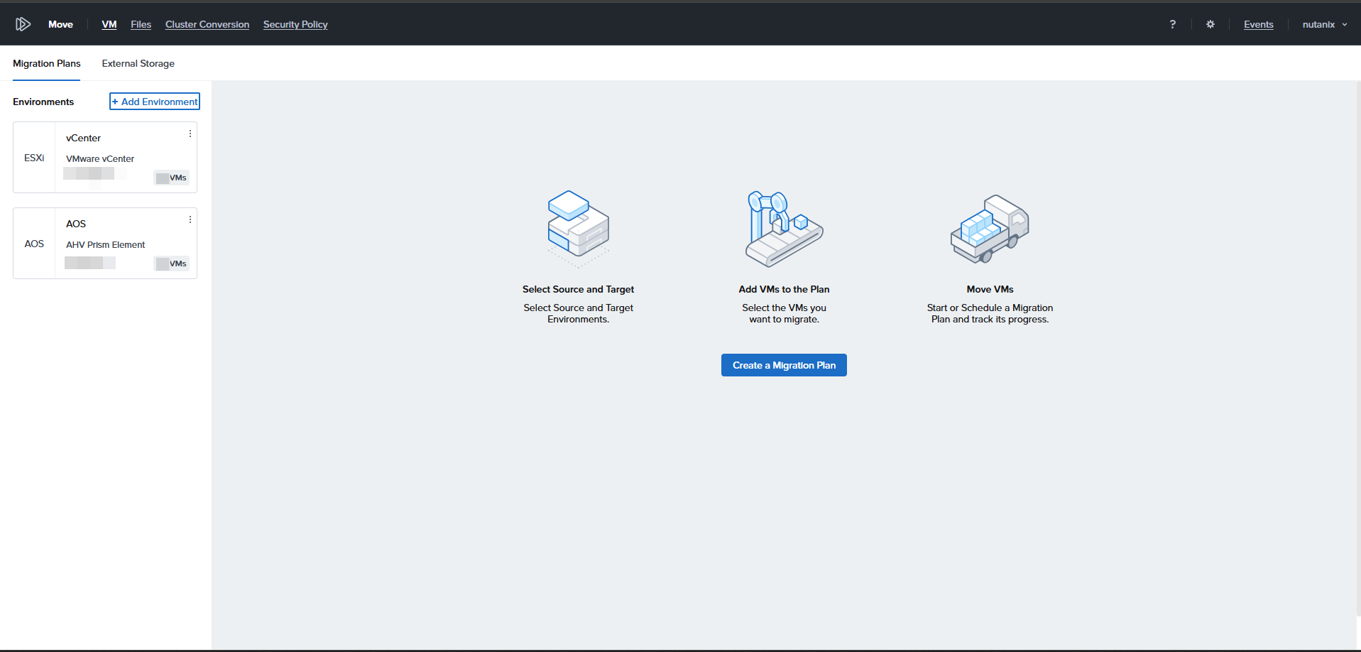Open vCenter environment three-dot menu

pyautogui.click(x=190, y=134)
